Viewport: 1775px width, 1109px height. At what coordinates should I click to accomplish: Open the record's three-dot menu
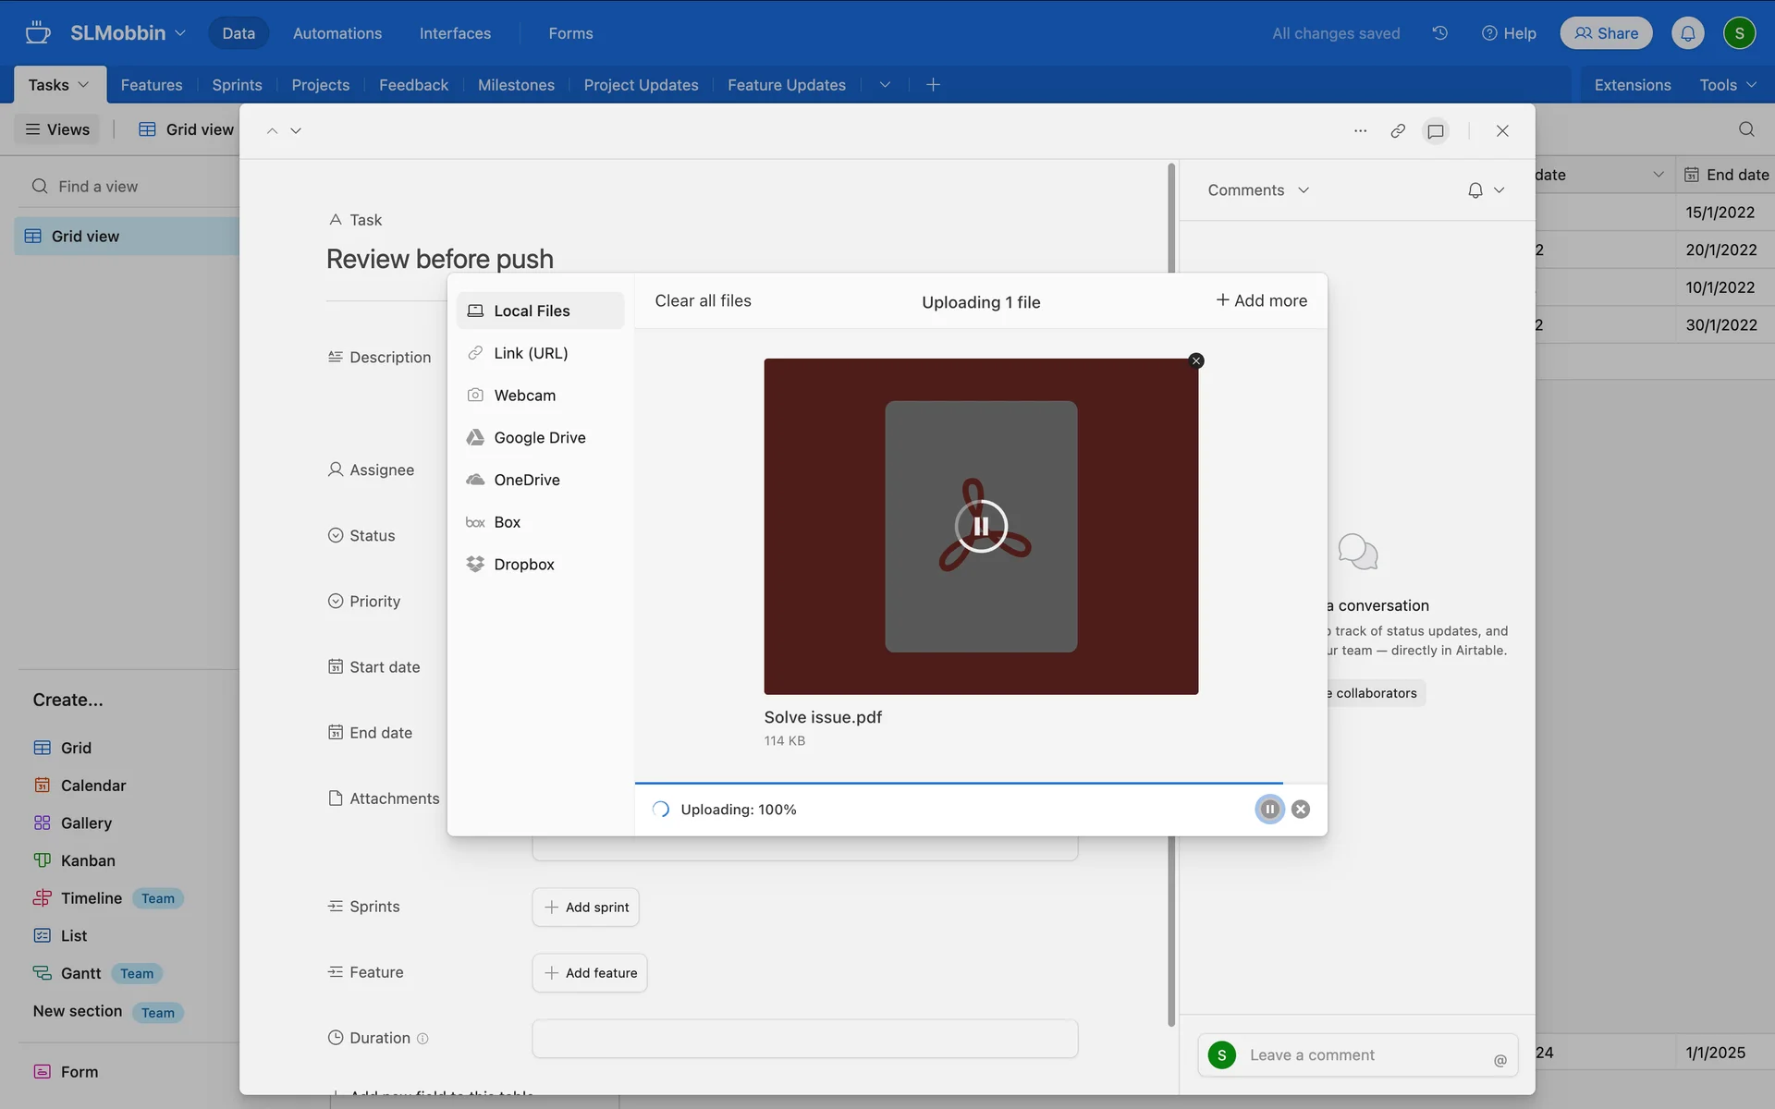pos(1360,131)
